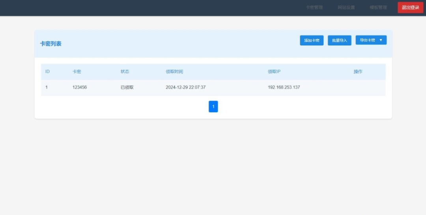Open the 模板管理 menu item
The width and height of the screenshot is (426, 215).
pyautogui.click(x=378, y=7)
